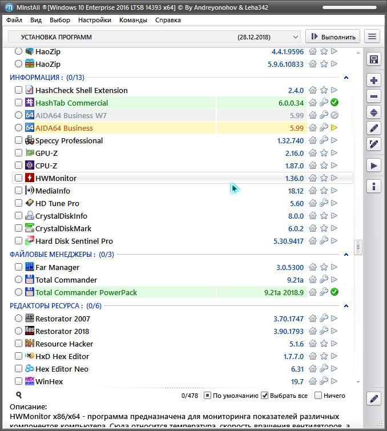Click the star icon in the CPU-Z row

pyautogui.click(x=324, y=166)
